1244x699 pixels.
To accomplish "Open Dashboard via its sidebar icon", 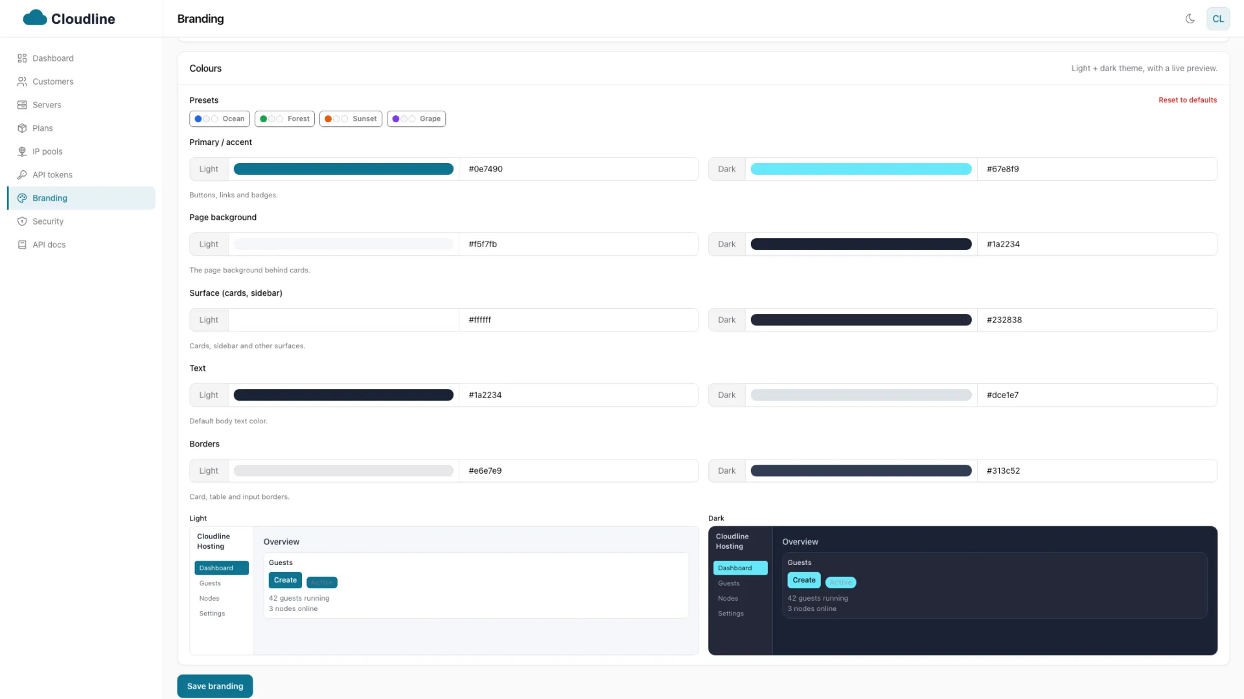I will pos(22,58).
